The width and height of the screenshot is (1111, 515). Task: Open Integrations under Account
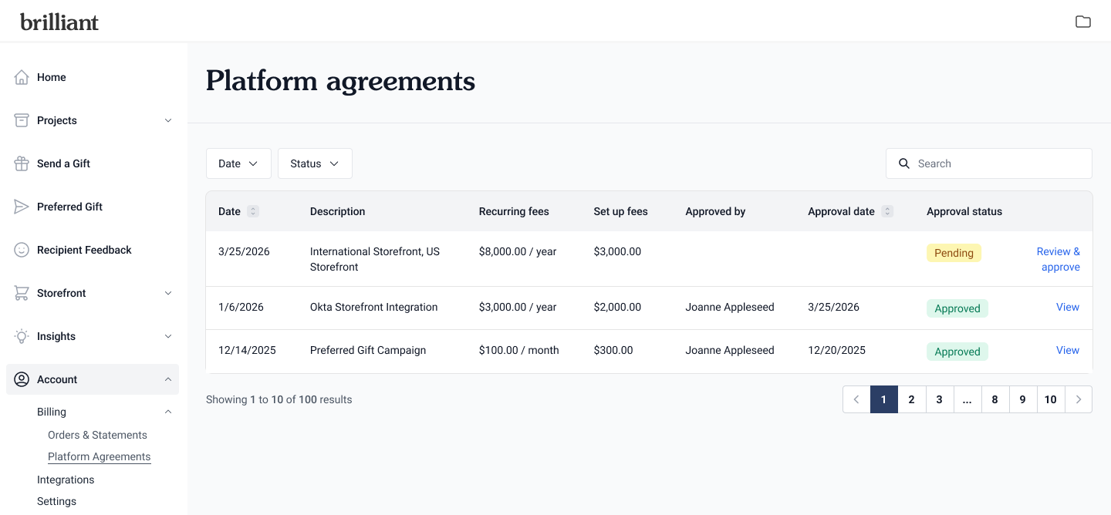(66, 480)
